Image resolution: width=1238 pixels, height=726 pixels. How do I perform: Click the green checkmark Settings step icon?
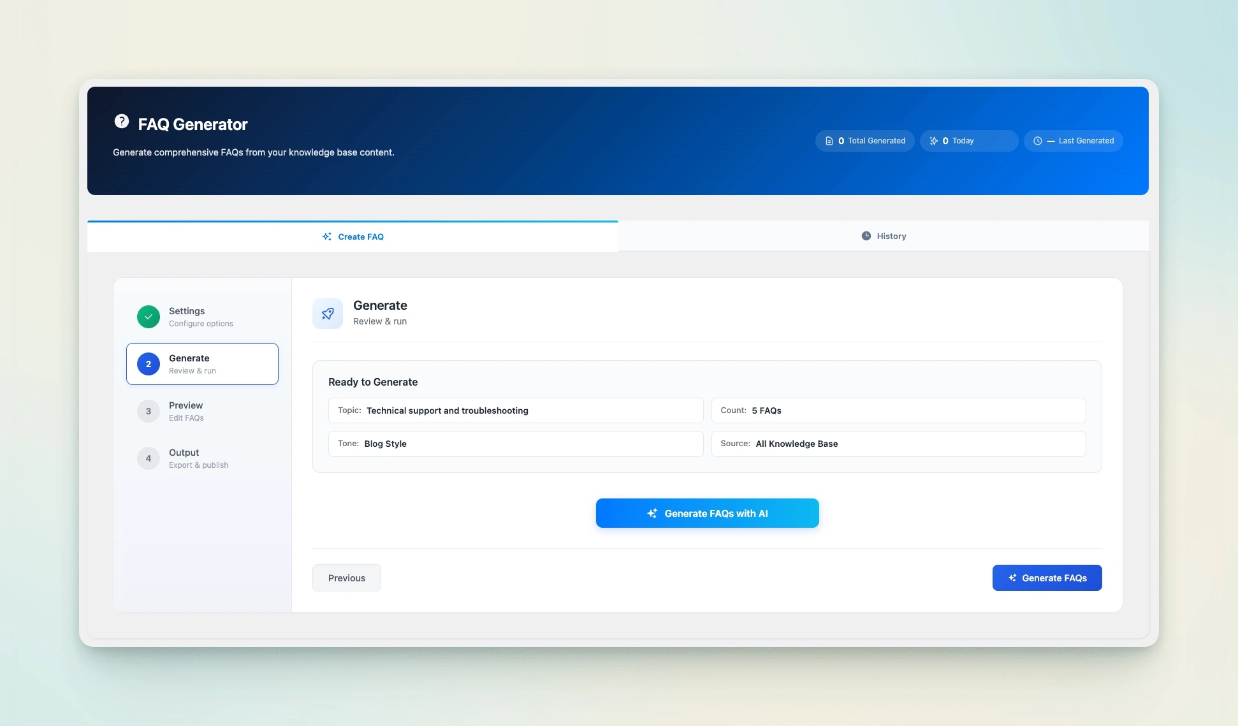point(149,317)
